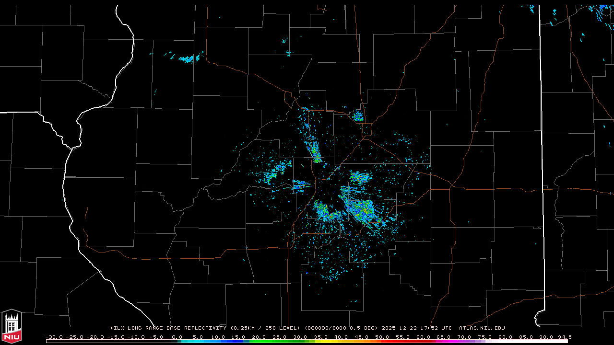The height and width of the screenshot is (345, 614).
Task: Click the NIU castle logo
Action: coord(12,326)
